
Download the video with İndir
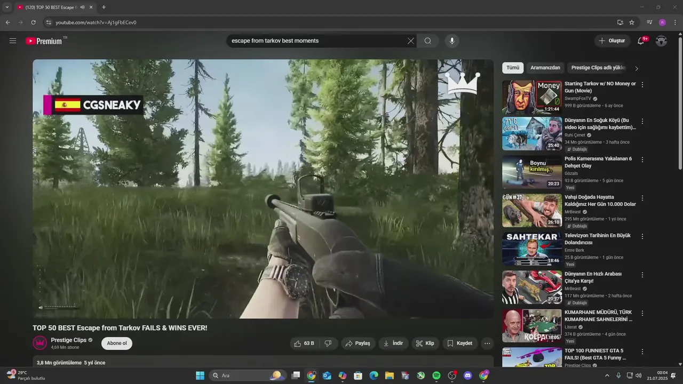393,343
